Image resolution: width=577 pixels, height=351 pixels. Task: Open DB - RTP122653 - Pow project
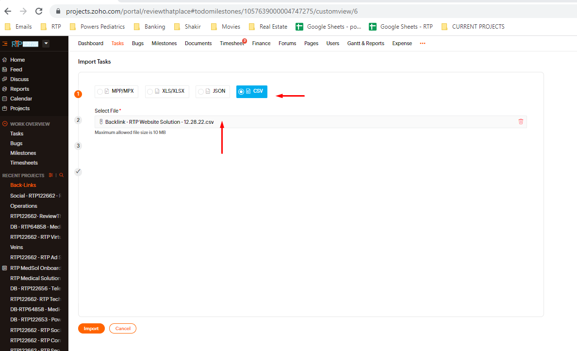[35, 320]
